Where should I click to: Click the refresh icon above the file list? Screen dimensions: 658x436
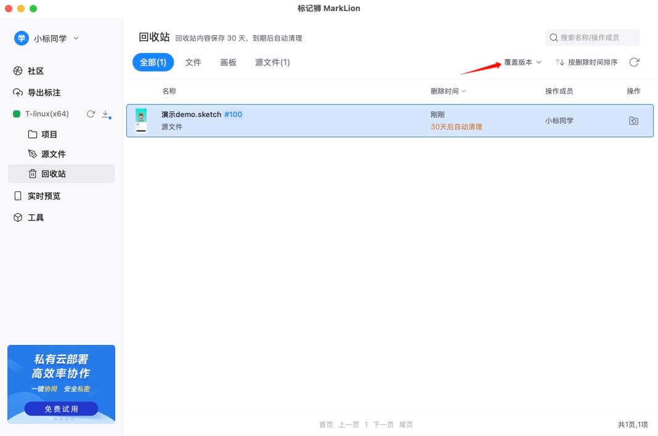[635, 62]
